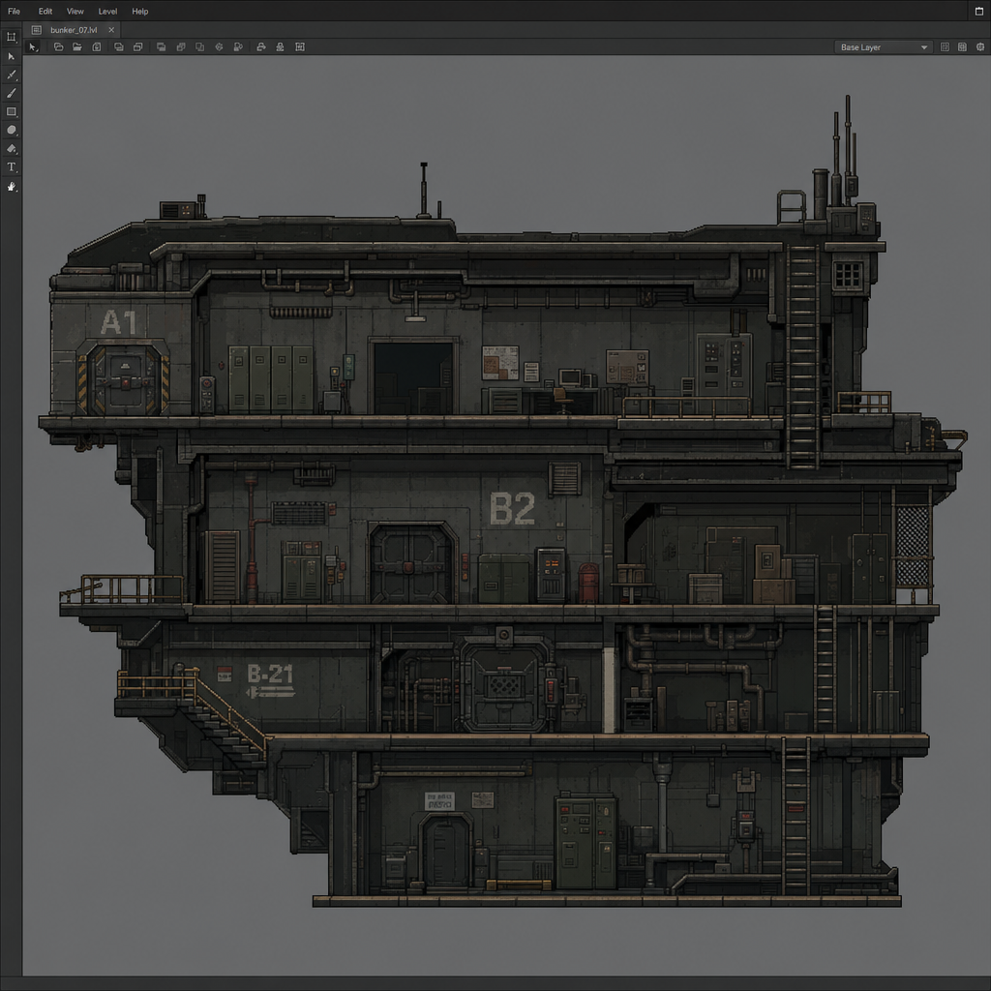This screenshot has width=991, height=991.
Task: Open the View menu
Action: 75,12
